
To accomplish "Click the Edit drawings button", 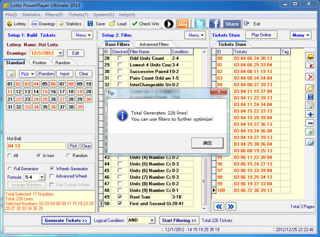I will click(x=76, y=53).
